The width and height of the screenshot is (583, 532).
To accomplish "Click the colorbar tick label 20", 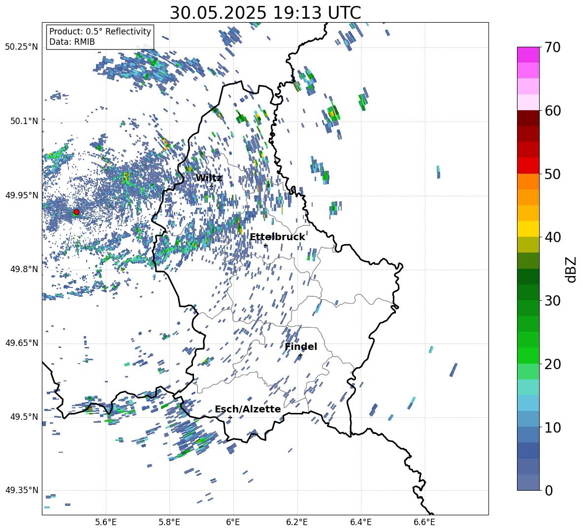I will (552, 364).
